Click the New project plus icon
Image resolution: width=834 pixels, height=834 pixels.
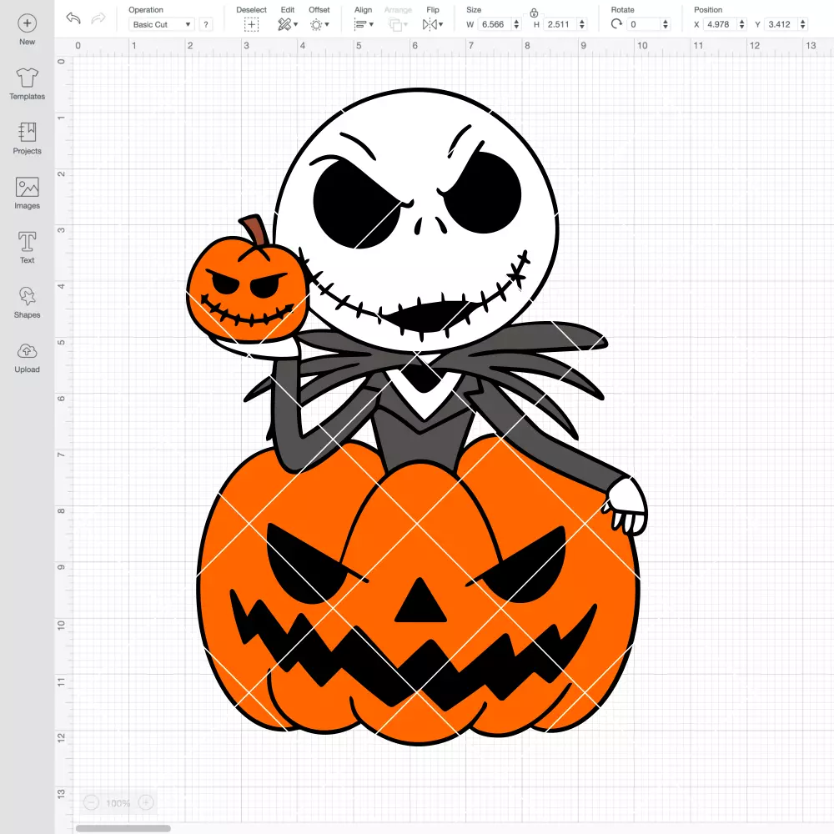[28, 23]
